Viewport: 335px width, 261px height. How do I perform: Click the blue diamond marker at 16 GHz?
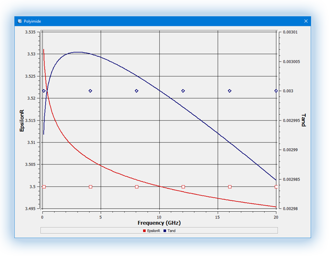(x=230, y=91)
